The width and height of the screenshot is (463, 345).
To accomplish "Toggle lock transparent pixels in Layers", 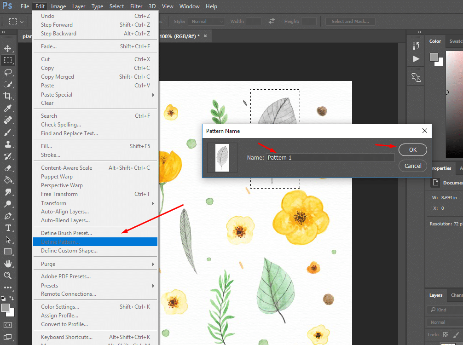I will 445,335.
